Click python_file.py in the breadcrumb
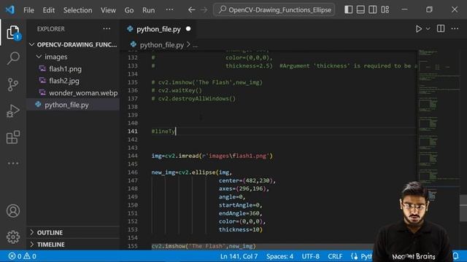This screenshot has height=262, width=467. pyautogui.click(x=161, y=45)
